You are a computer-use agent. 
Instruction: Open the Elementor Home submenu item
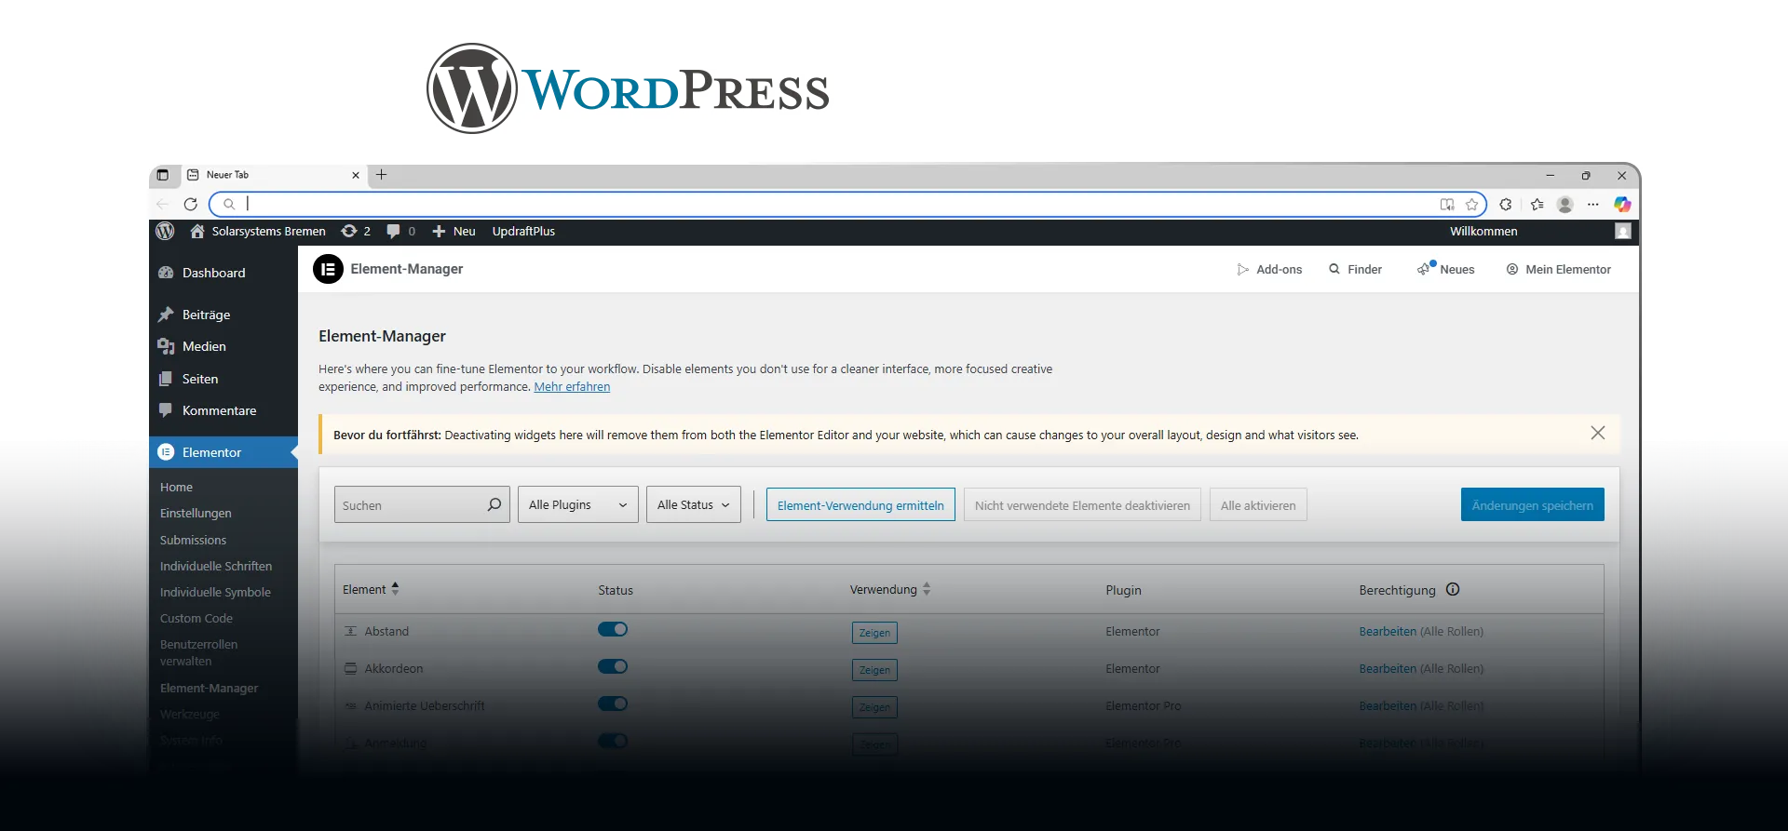pyautogui.click(x=176, y=487)
